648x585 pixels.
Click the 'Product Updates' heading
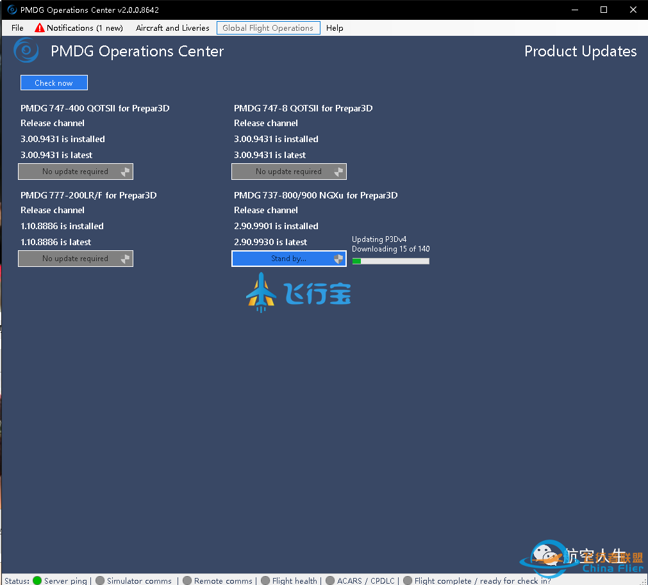pos(580,51)
